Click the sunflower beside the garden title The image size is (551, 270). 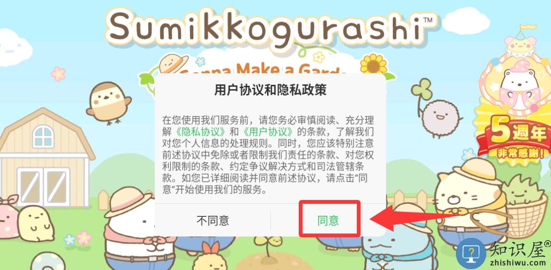click(x=373, y=65)
